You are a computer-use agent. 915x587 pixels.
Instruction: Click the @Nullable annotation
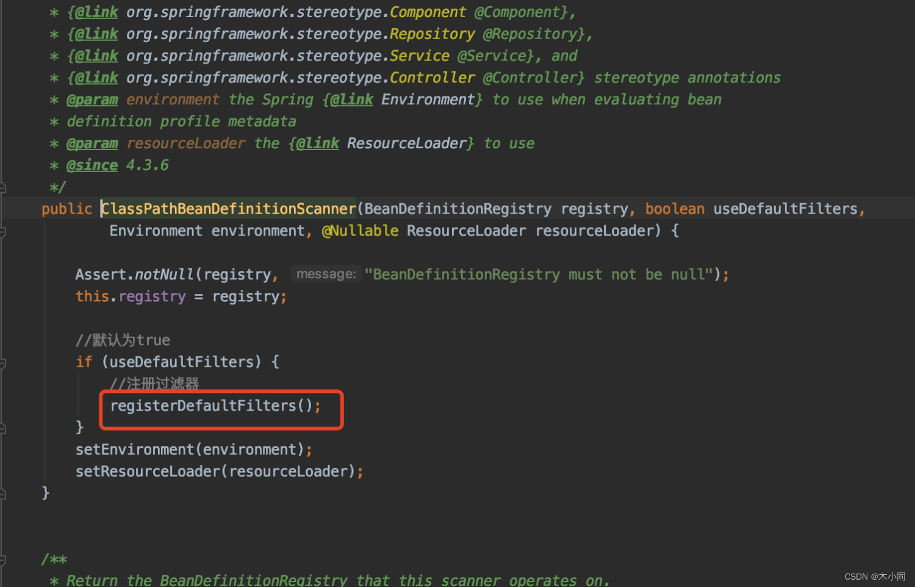pyautogui.click(x=361, y=231)
